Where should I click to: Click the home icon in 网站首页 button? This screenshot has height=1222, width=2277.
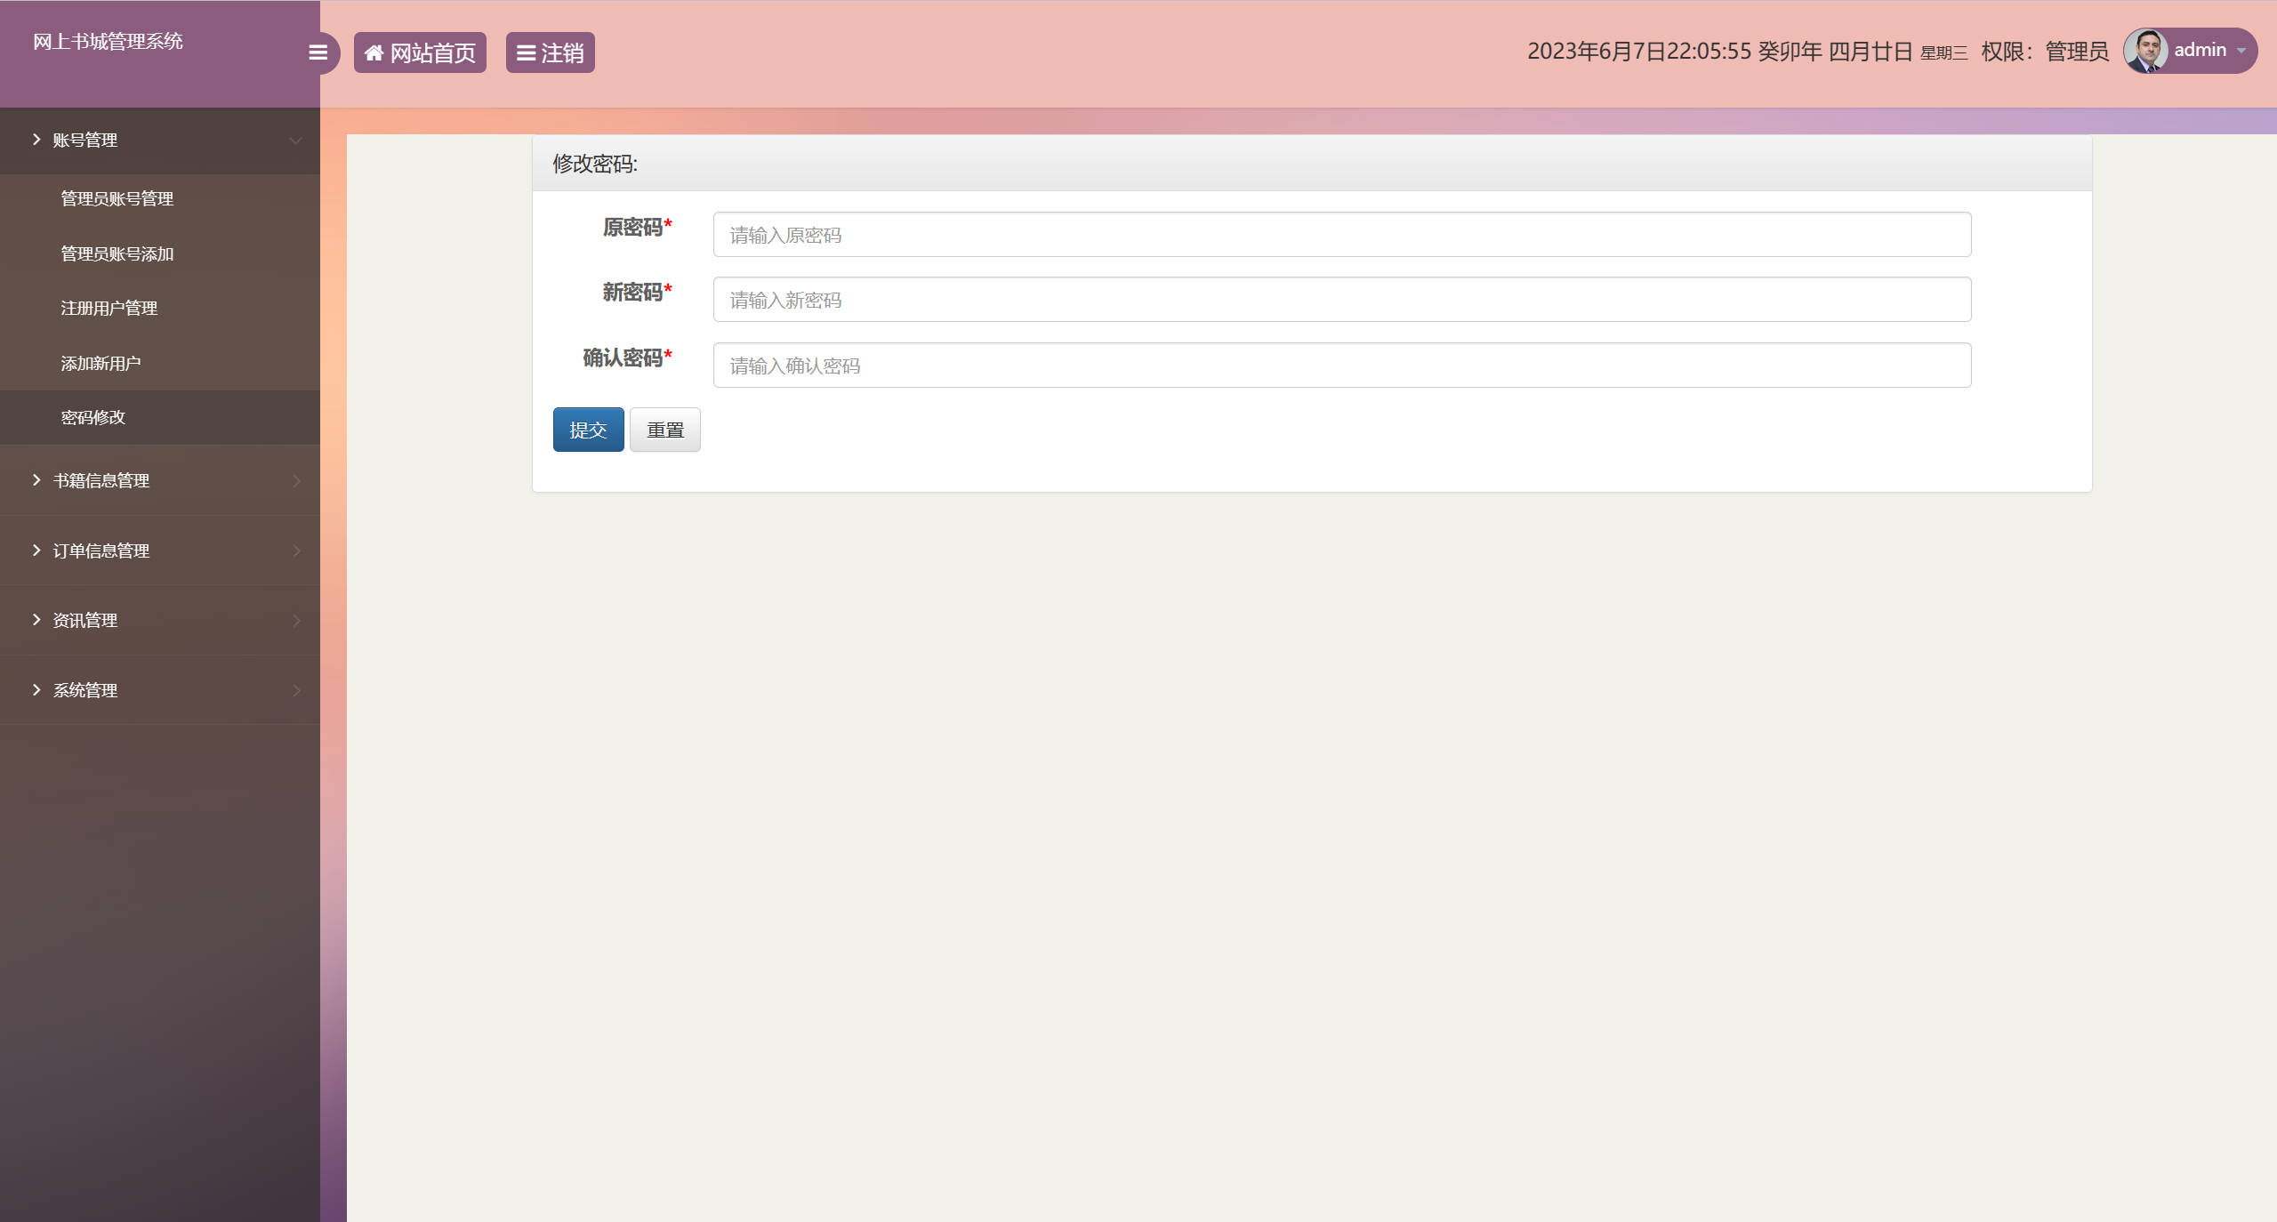(374, 52)
